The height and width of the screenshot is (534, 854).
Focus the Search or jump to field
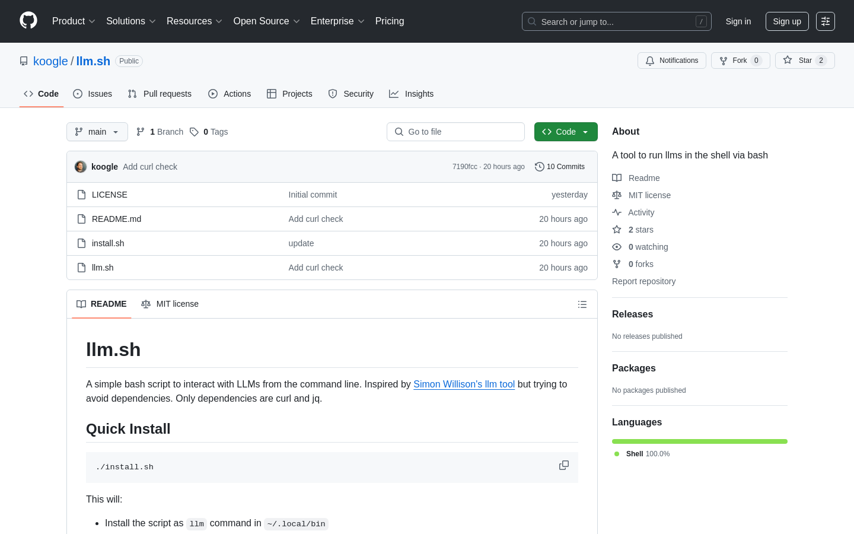(617, 21)
